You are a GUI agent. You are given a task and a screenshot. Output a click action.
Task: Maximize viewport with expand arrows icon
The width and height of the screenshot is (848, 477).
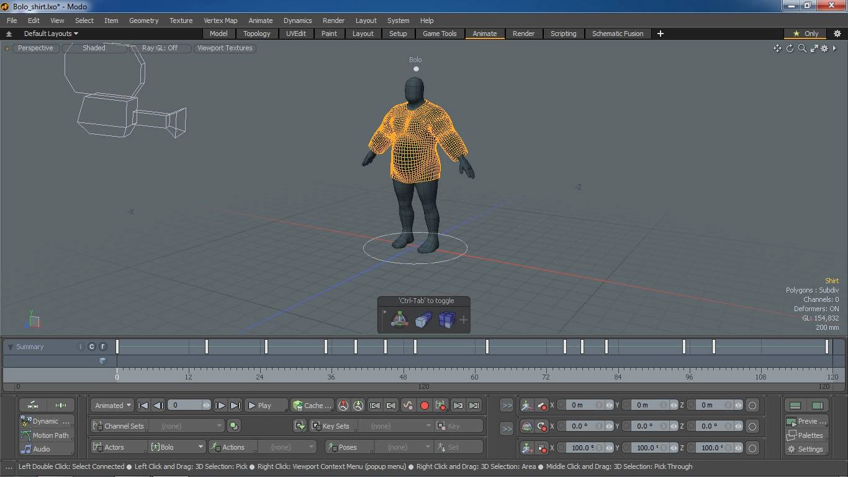click(813, 48)
